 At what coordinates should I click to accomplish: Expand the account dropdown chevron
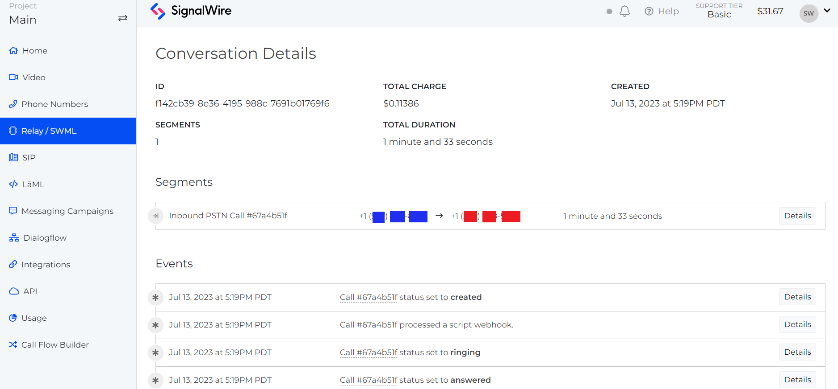(x=827, y=11)
